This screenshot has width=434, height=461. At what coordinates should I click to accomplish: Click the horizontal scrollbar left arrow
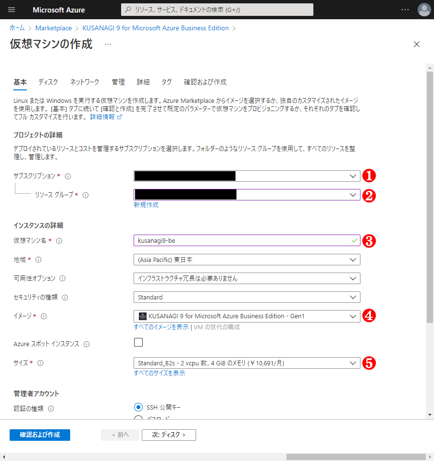tap(3, 457)
